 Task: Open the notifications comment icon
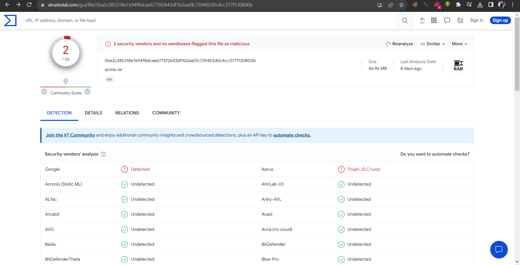pos(447,20)
